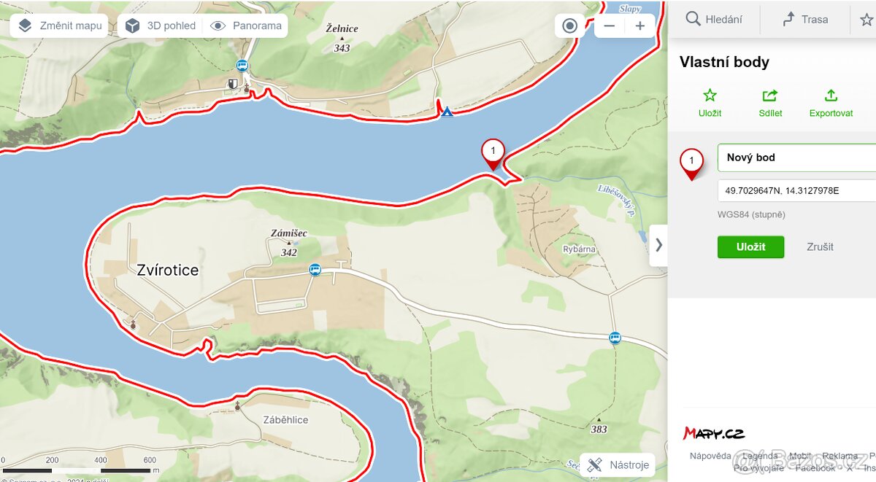Collapse the side panel with the chevron
This screenshot has width=876, height=482.
pyautogui.click(x=658, y=245)
